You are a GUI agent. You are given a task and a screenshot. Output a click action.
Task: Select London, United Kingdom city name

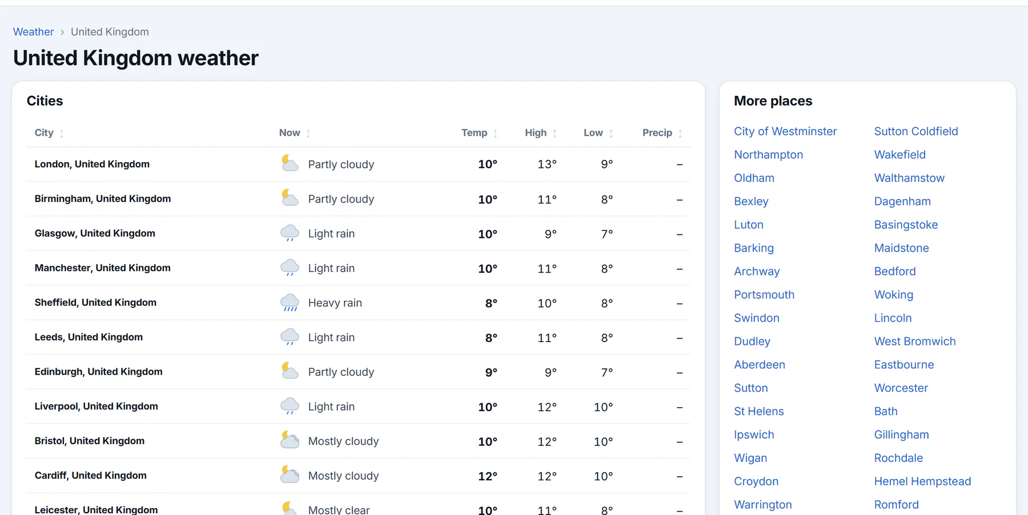point(92,164)
